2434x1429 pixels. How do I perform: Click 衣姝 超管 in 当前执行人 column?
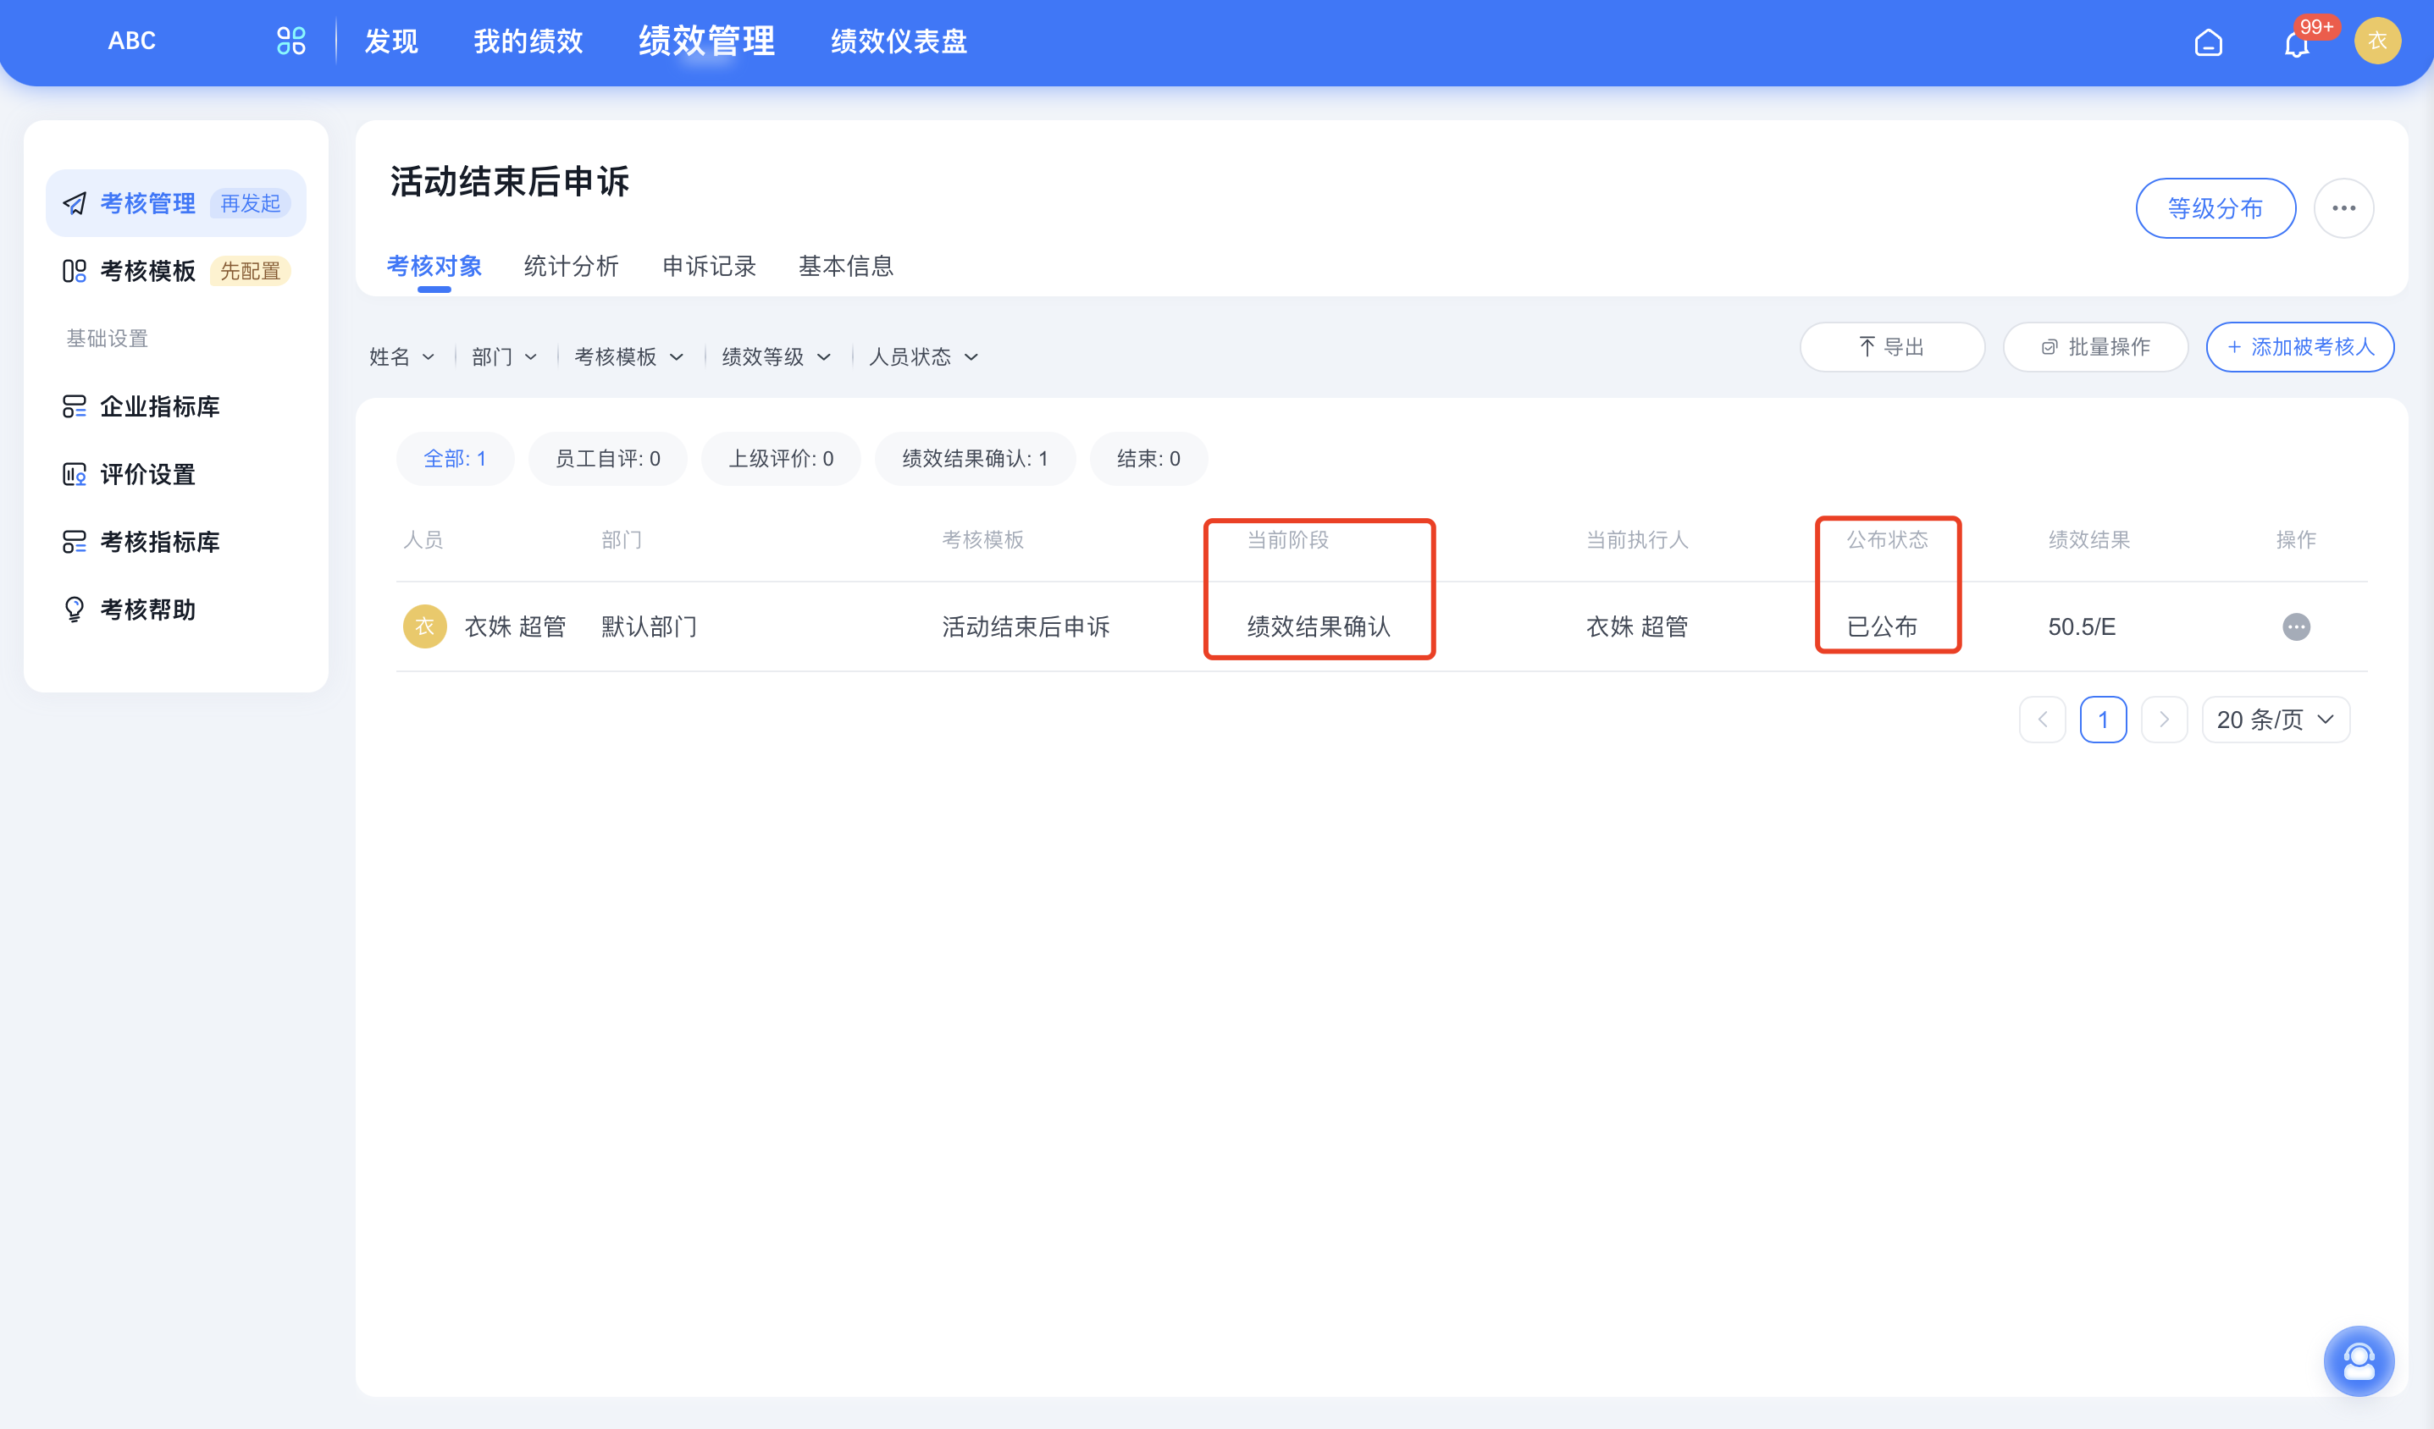pyautogui.click(x=1636, y=626)
